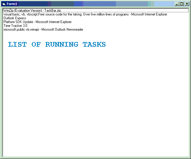Click the Form1 title text
Screen dimensions: 191x159
tap(12, 4)
